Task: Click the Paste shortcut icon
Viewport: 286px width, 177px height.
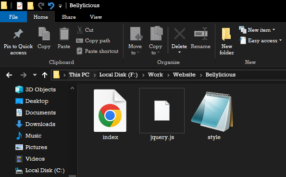Action: pos(79,51)
